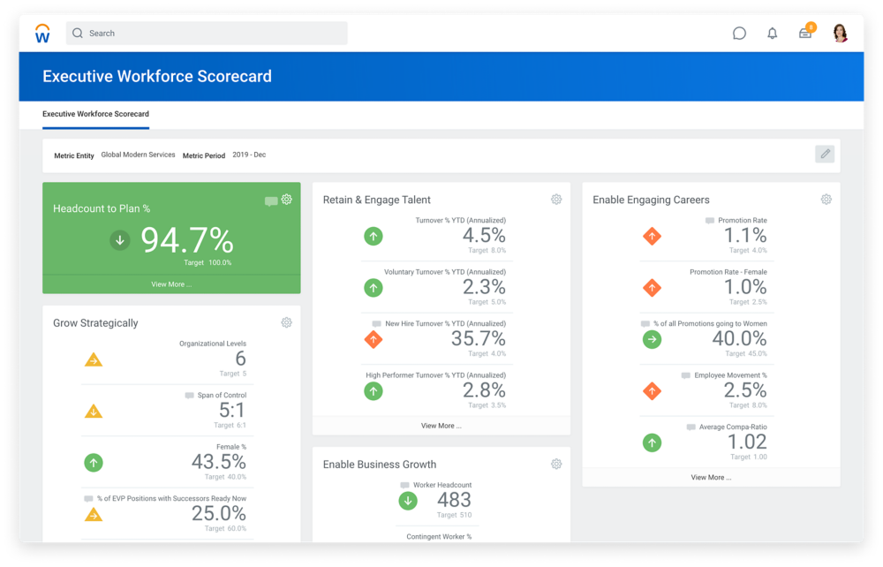This screenshot has width=883, height=567.
Task: Open the inbox tray with badge
Action: [x=805, y=34]
